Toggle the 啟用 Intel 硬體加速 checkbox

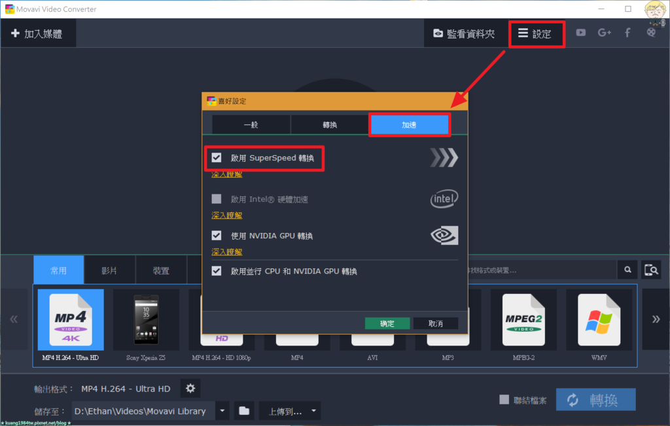coord(217,199)
